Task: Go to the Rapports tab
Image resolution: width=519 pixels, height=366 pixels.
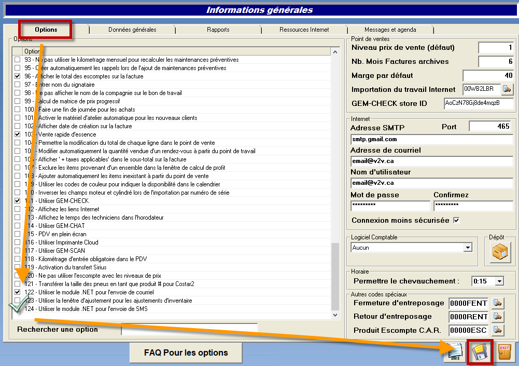Action: (218, 30)
